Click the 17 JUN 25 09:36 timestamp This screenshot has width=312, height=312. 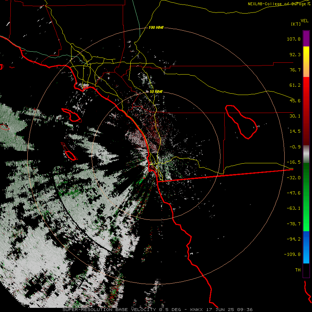click(230, 310)
